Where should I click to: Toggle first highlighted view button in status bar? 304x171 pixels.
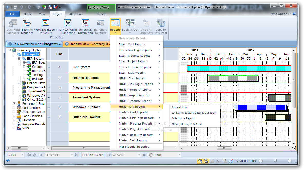(200, 161)
